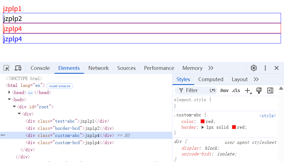Click the blue jzplp4 box on page
The width and height of the screenshot is (284, 162).
142,39
